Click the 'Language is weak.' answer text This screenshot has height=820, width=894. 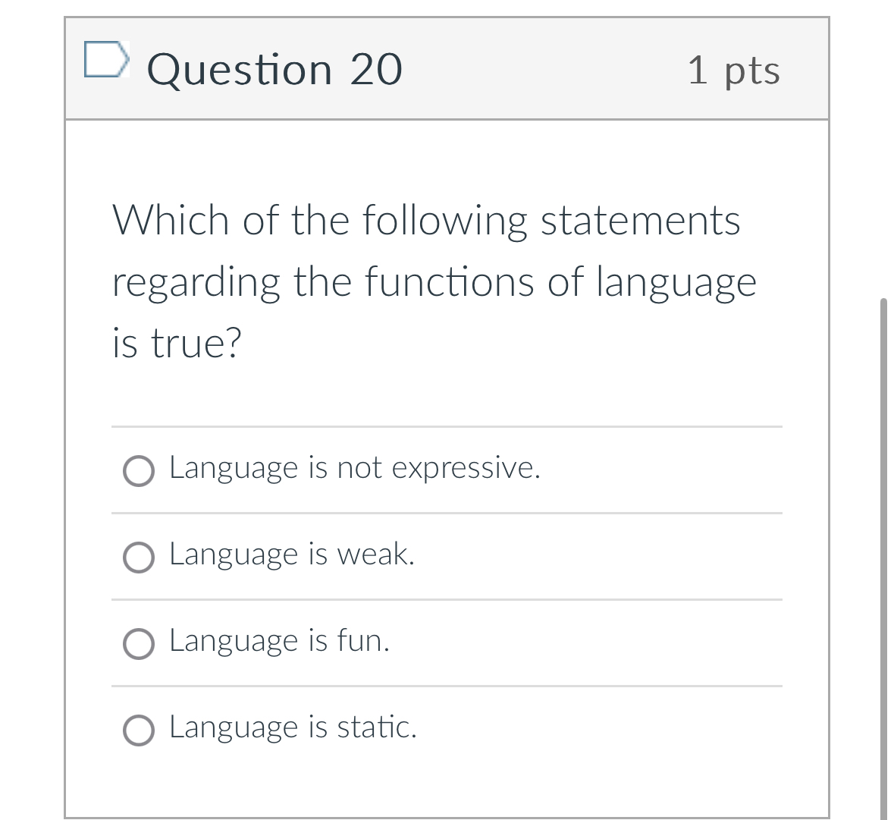291,555
